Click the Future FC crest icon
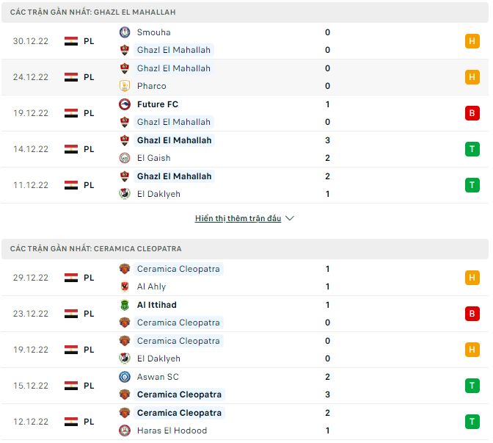 point(125,104)
